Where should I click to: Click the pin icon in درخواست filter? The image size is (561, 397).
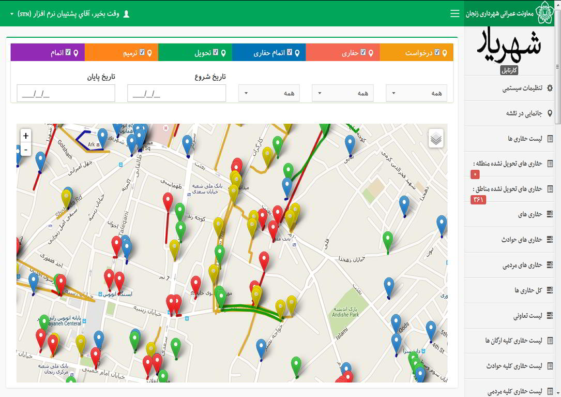(x=444, y=53)
